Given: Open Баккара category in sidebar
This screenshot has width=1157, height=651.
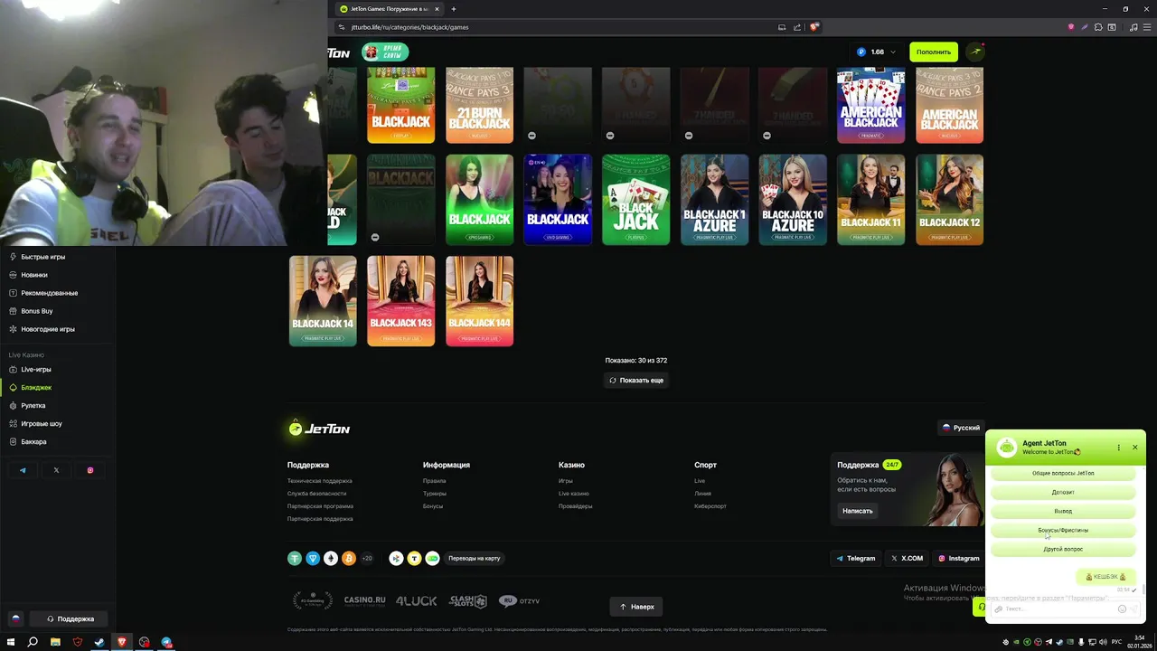Looking at the screenshot, I should pyautogui.click(x=33, y=442).
